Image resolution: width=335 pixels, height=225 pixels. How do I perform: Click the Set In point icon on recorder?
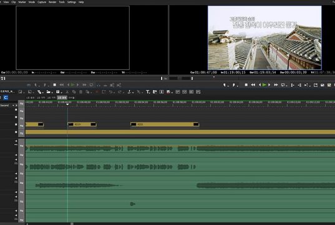(x=224, y=85)
